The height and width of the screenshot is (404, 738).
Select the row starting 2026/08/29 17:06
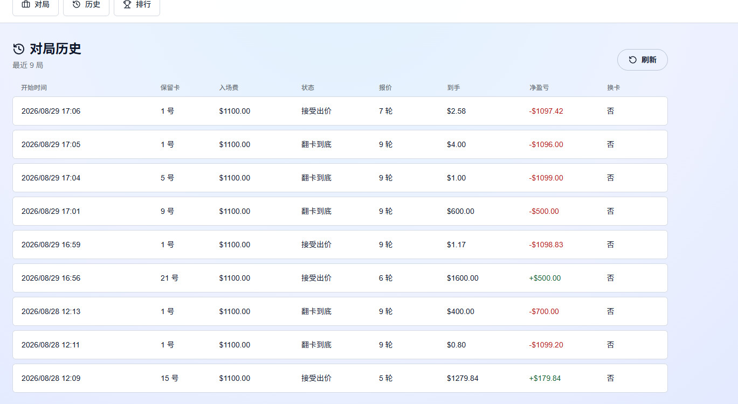point(340,111)
